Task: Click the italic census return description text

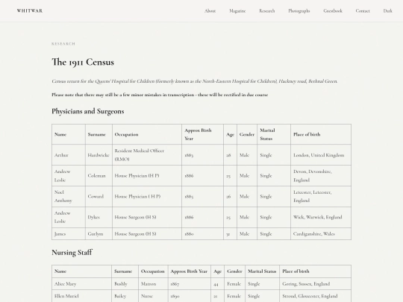Action: pos(195,81)
